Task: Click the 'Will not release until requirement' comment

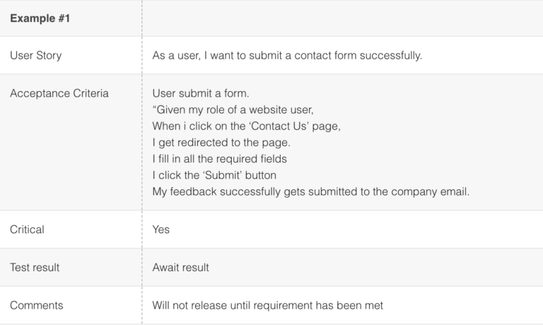Action: tap(267, 305)
